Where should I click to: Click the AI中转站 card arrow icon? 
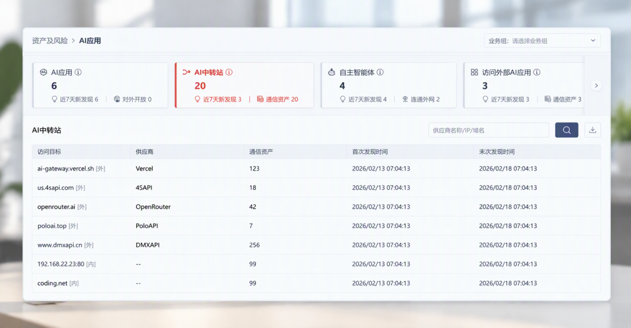coord(186,72)
